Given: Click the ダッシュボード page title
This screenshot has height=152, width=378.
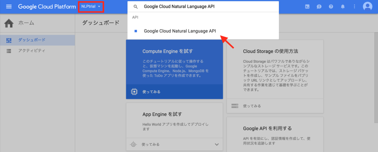Looking at the screenshot, I should [x=101, y=23].
